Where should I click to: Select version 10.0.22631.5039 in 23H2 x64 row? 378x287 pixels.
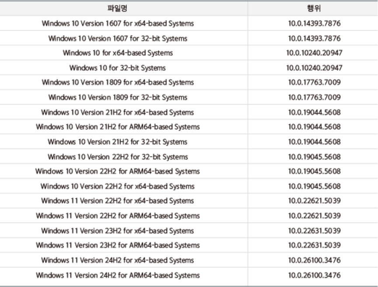click(x=314, y=231)
